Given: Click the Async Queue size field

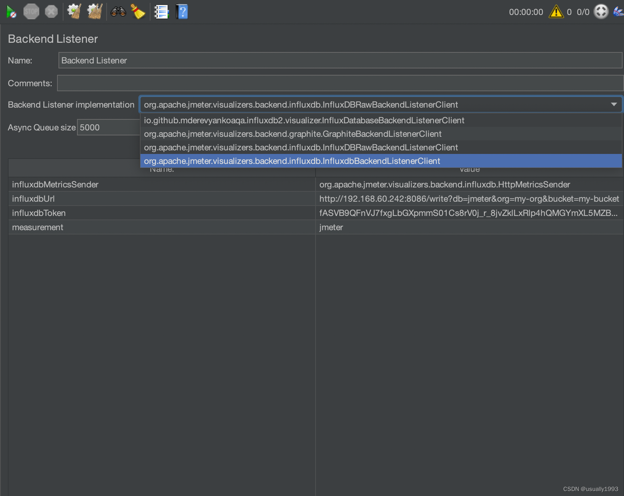Looking at the screenshot, I should (109, 127).
